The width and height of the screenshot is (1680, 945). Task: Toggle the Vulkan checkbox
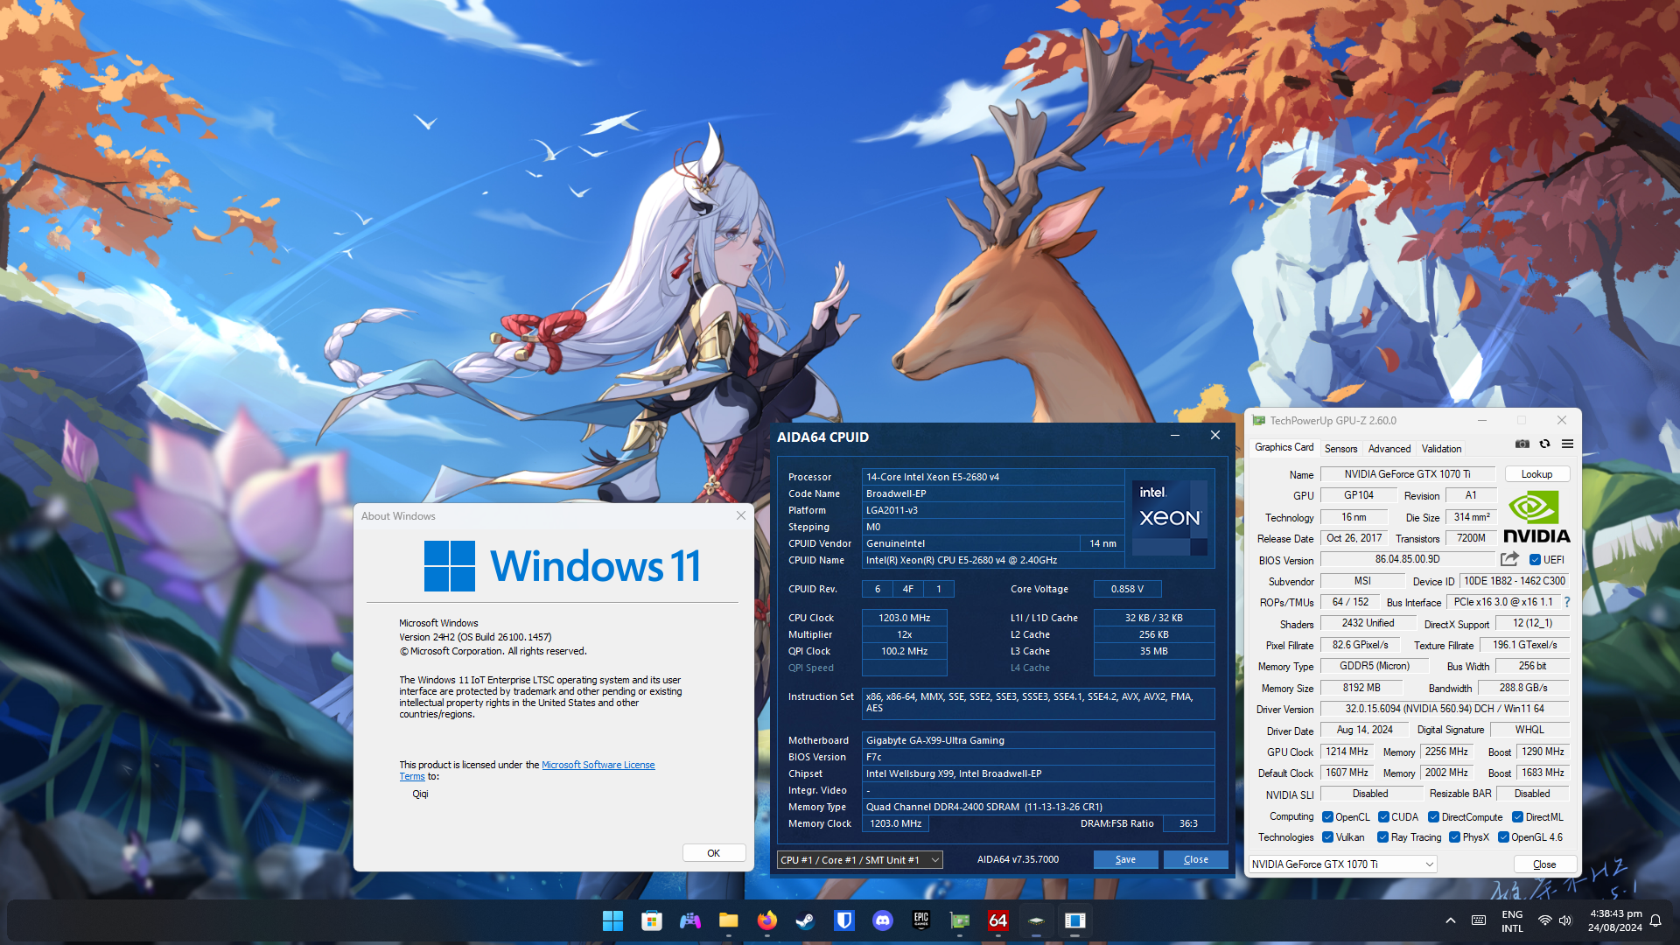pyautogui.click(x=1327, y=837)
